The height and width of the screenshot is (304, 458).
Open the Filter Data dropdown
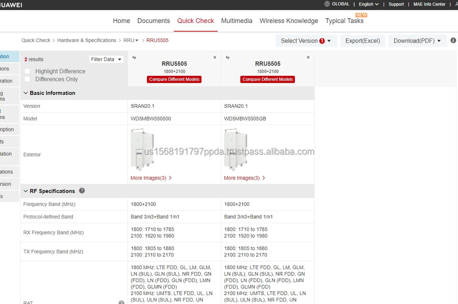tap(106, 60)
